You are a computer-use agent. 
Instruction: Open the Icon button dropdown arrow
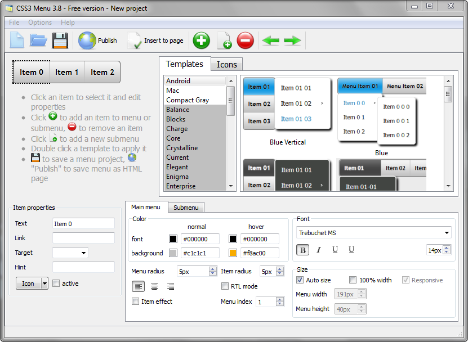44,283
